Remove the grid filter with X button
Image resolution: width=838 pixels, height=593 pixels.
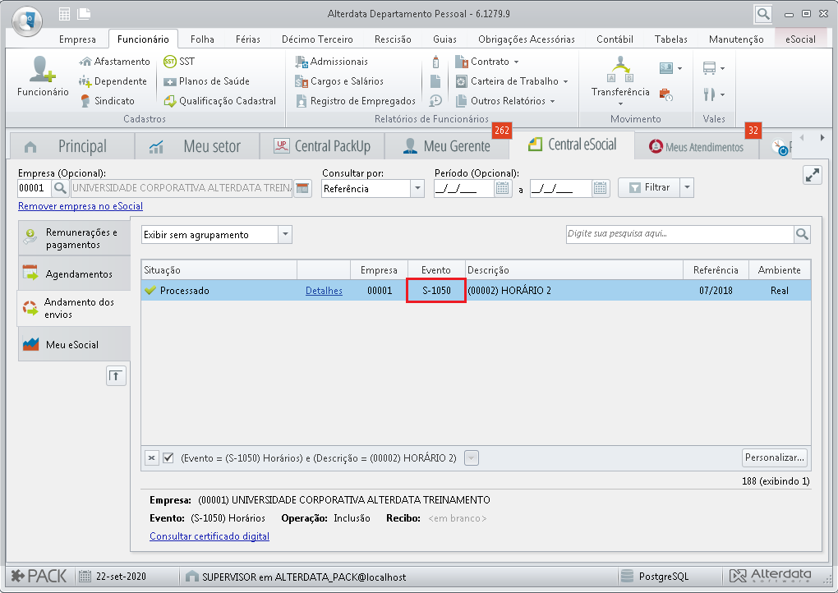(x=152, y=457)
